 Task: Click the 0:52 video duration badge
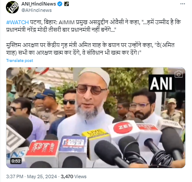[16, 161]
